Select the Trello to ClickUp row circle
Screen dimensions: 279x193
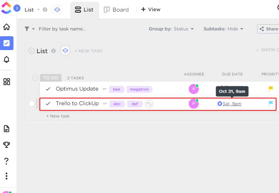tap(32, 104)
